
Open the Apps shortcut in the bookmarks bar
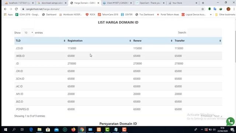point(8,14)
